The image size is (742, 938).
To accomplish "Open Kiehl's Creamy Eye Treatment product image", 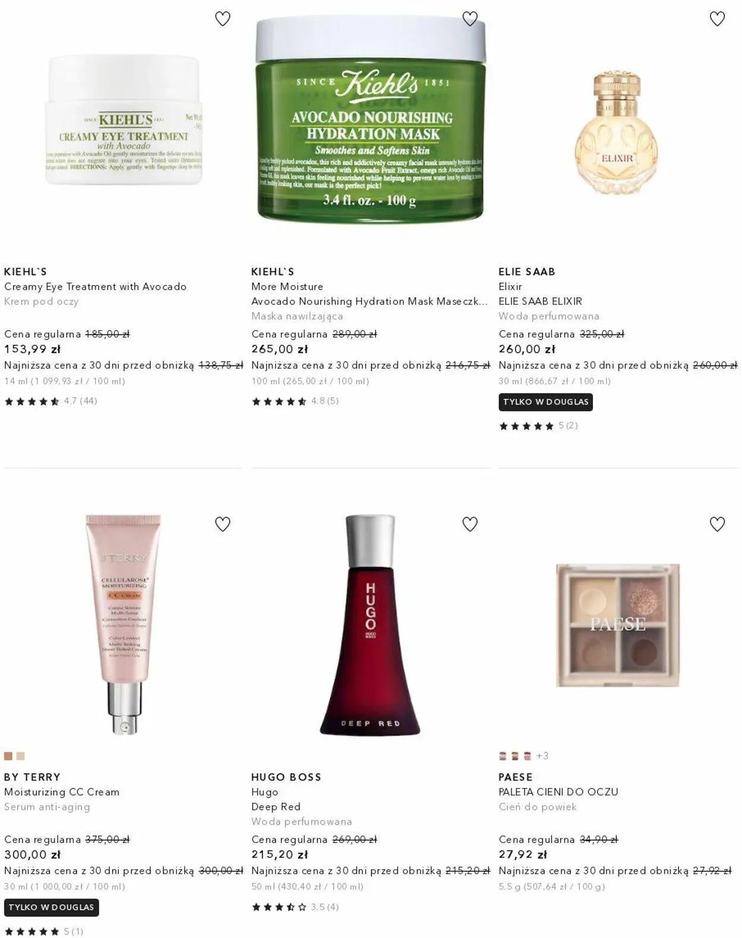I will tap(123, 120).
